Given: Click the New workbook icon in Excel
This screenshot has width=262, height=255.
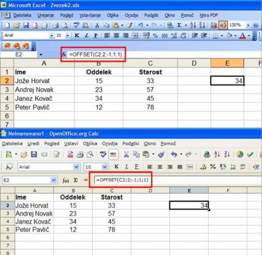Looking at the screenshot, I should (7, 25).
